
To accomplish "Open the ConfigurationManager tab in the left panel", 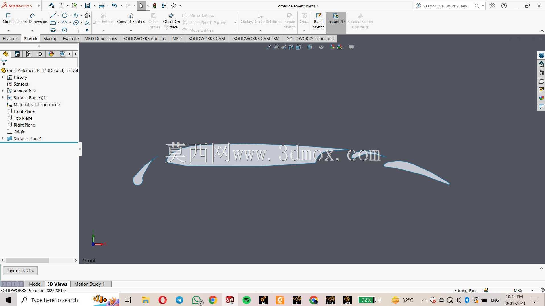I will 28,54.
